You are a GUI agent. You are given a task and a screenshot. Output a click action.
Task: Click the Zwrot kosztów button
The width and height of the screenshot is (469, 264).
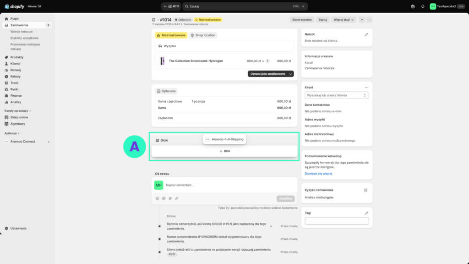(x=302, y=20)
